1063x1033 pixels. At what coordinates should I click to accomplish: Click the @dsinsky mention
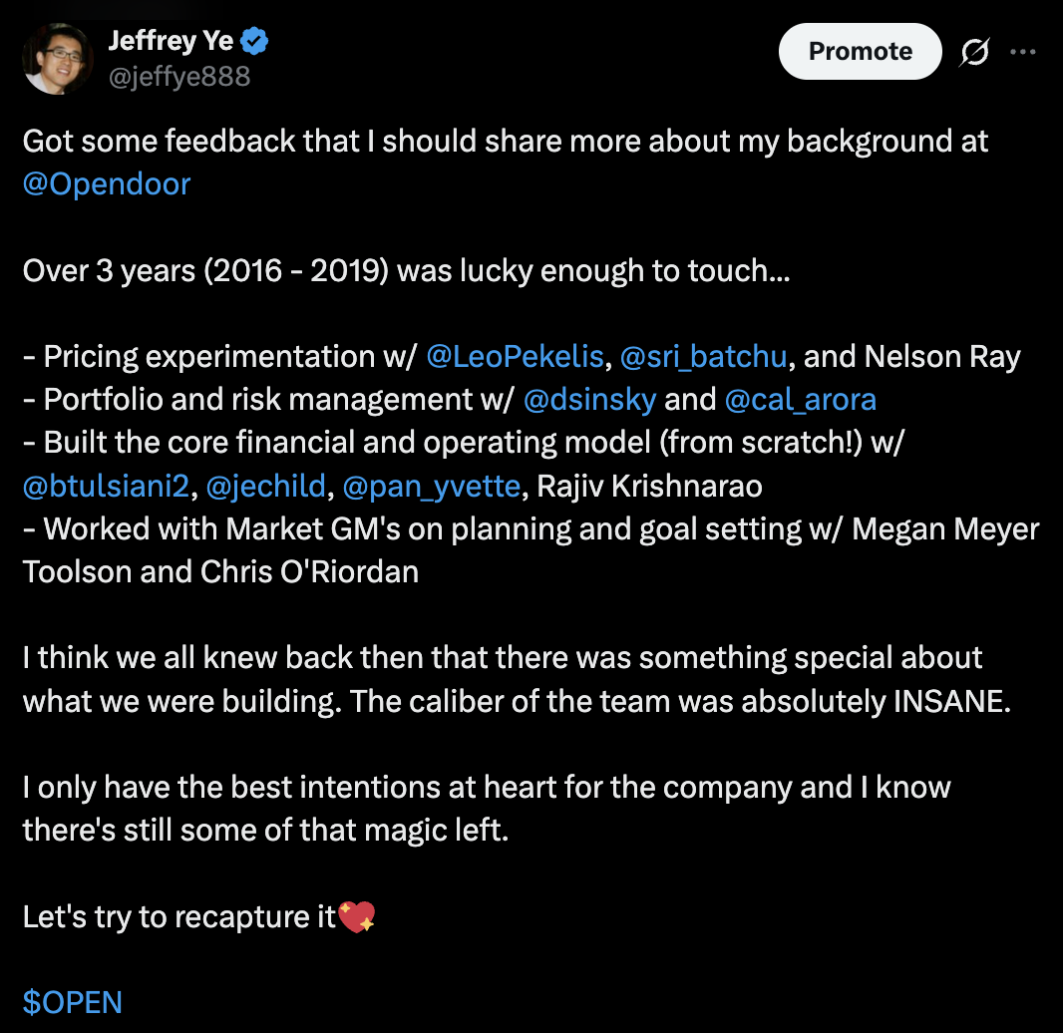pos(589,400)
